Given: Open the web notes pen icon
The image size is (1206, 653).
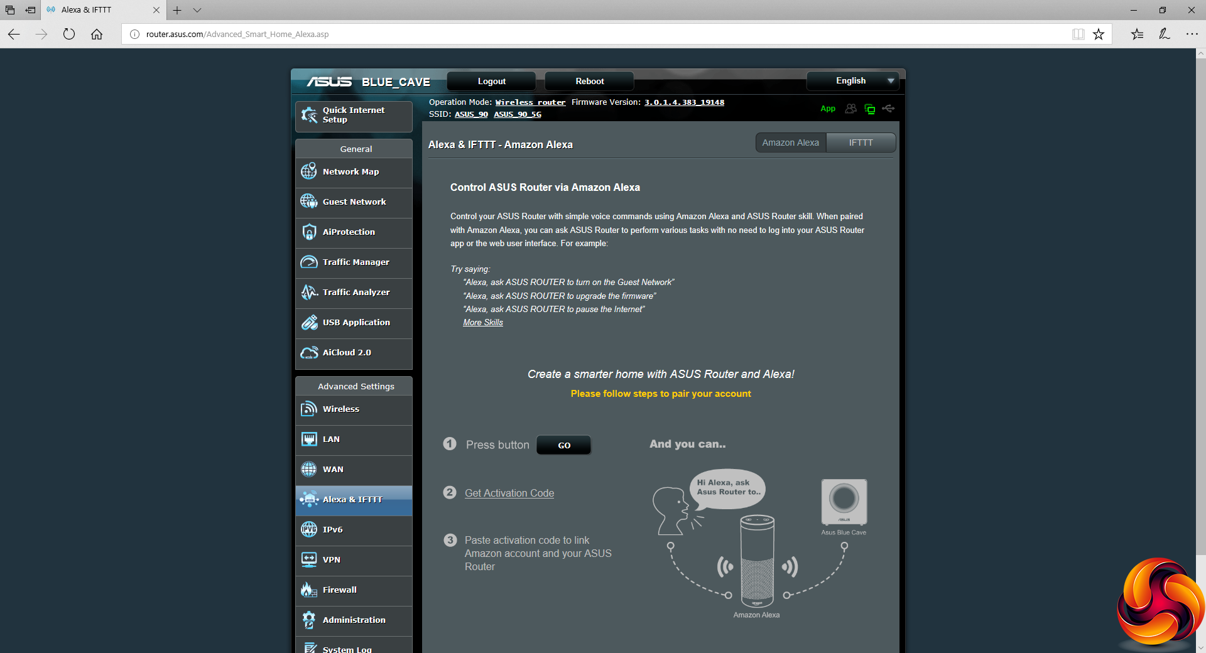Looking at the screenshot, I should (1165, 34).
